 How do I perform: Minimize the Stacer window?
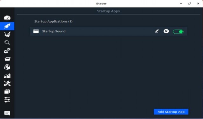point(181,3)
